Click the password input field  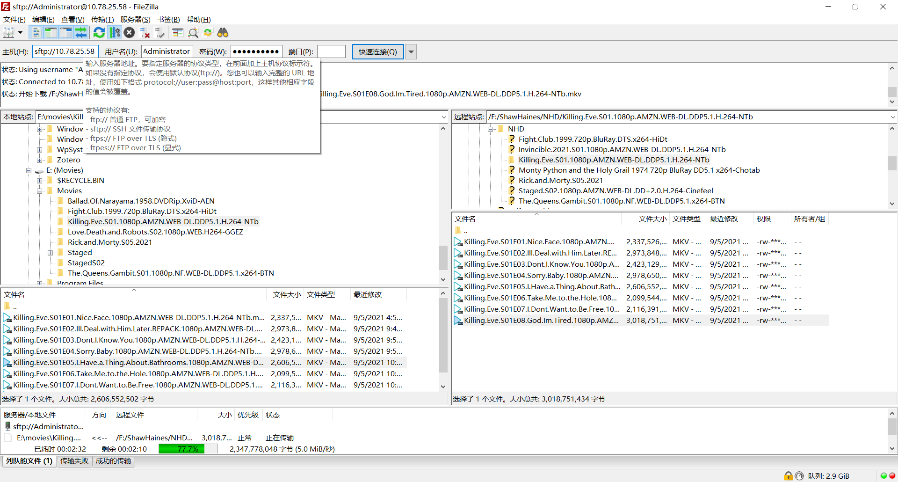click(x=256, y=51)
